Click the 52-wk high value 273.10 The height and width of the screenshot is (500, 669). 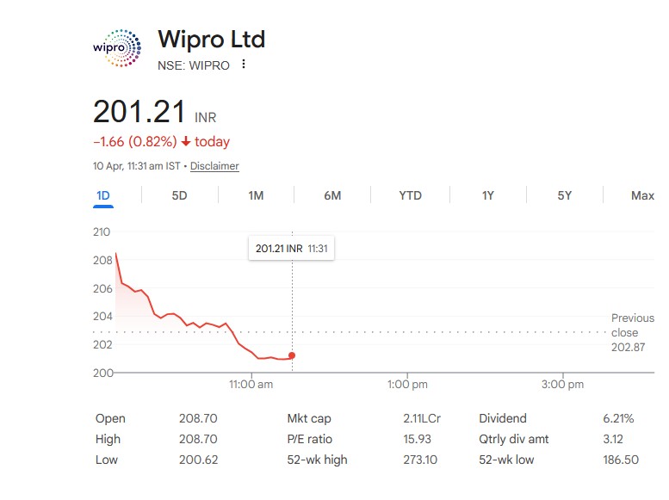[420, 460]
